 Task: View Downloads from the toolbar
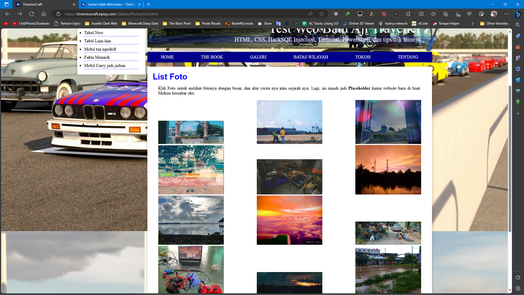457,14
